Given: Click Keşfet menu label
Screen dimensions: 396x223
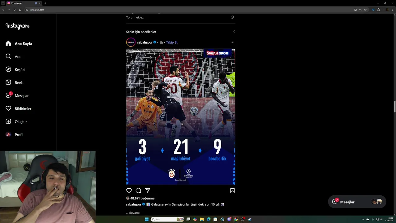Looking at the screenshot, I should (x=20, y=70).
